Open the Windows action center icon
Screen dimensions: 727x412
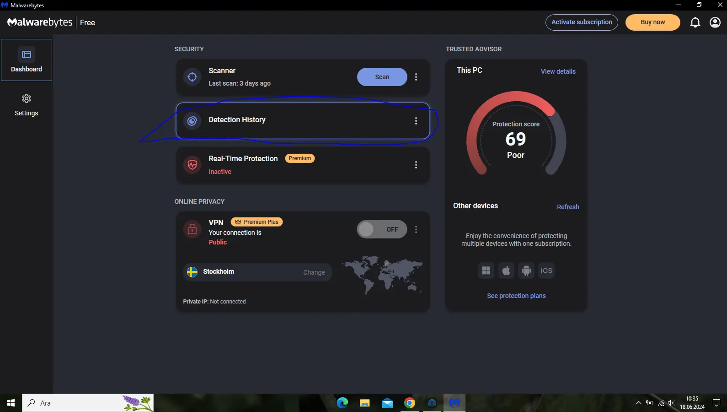(x=716, y=403)
